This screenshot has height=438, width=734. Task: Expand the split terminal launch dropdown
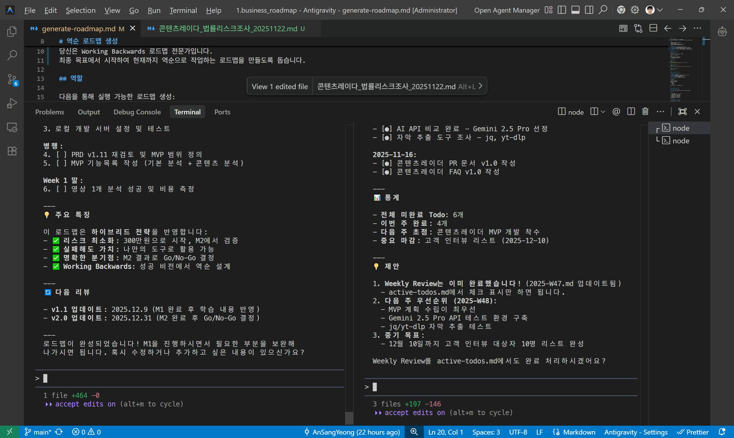[x=603, y=112]
